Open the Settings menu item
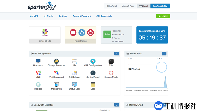Viewport: 197px width, 111px height. tap(63, 16)
